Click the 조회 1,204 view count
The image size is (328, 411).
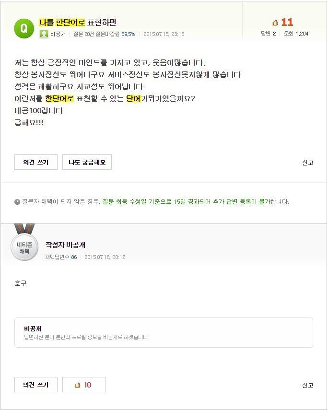pos(296,34)
